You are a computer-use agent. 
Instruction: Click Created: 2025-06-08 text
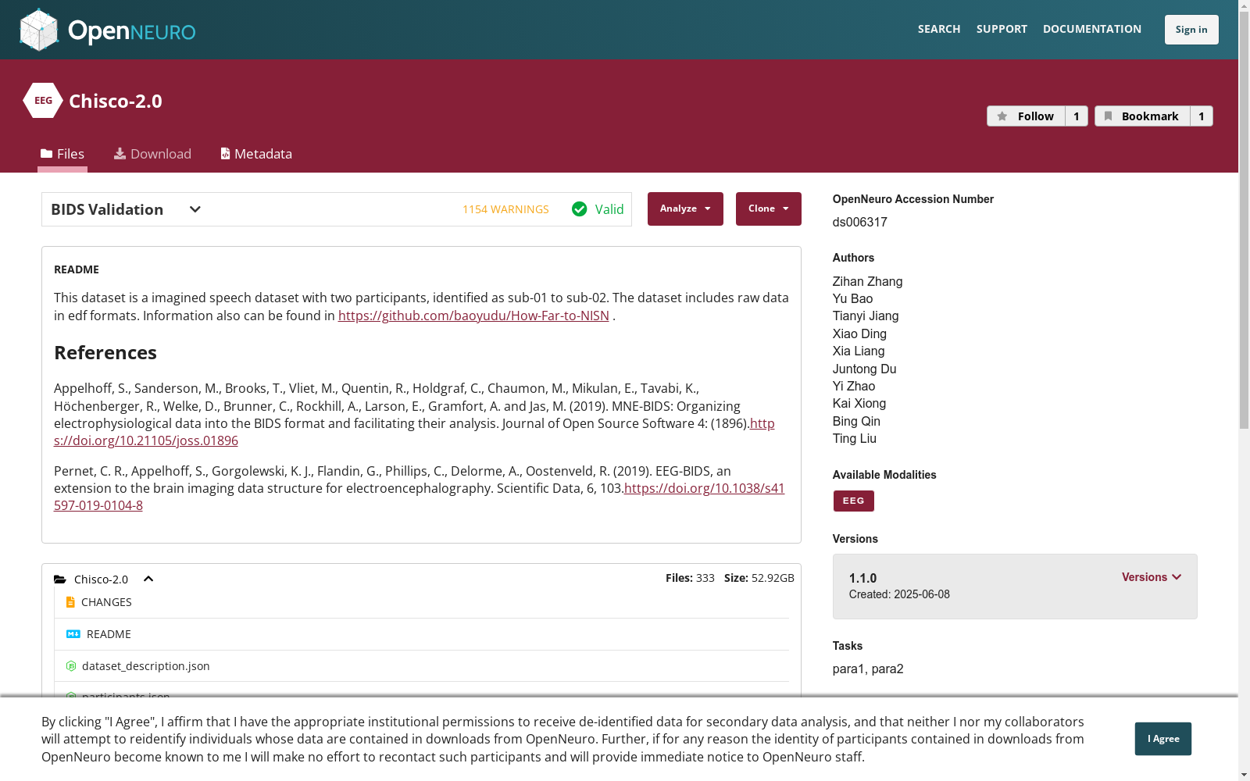pyautogui.click(x=899, y=594)
